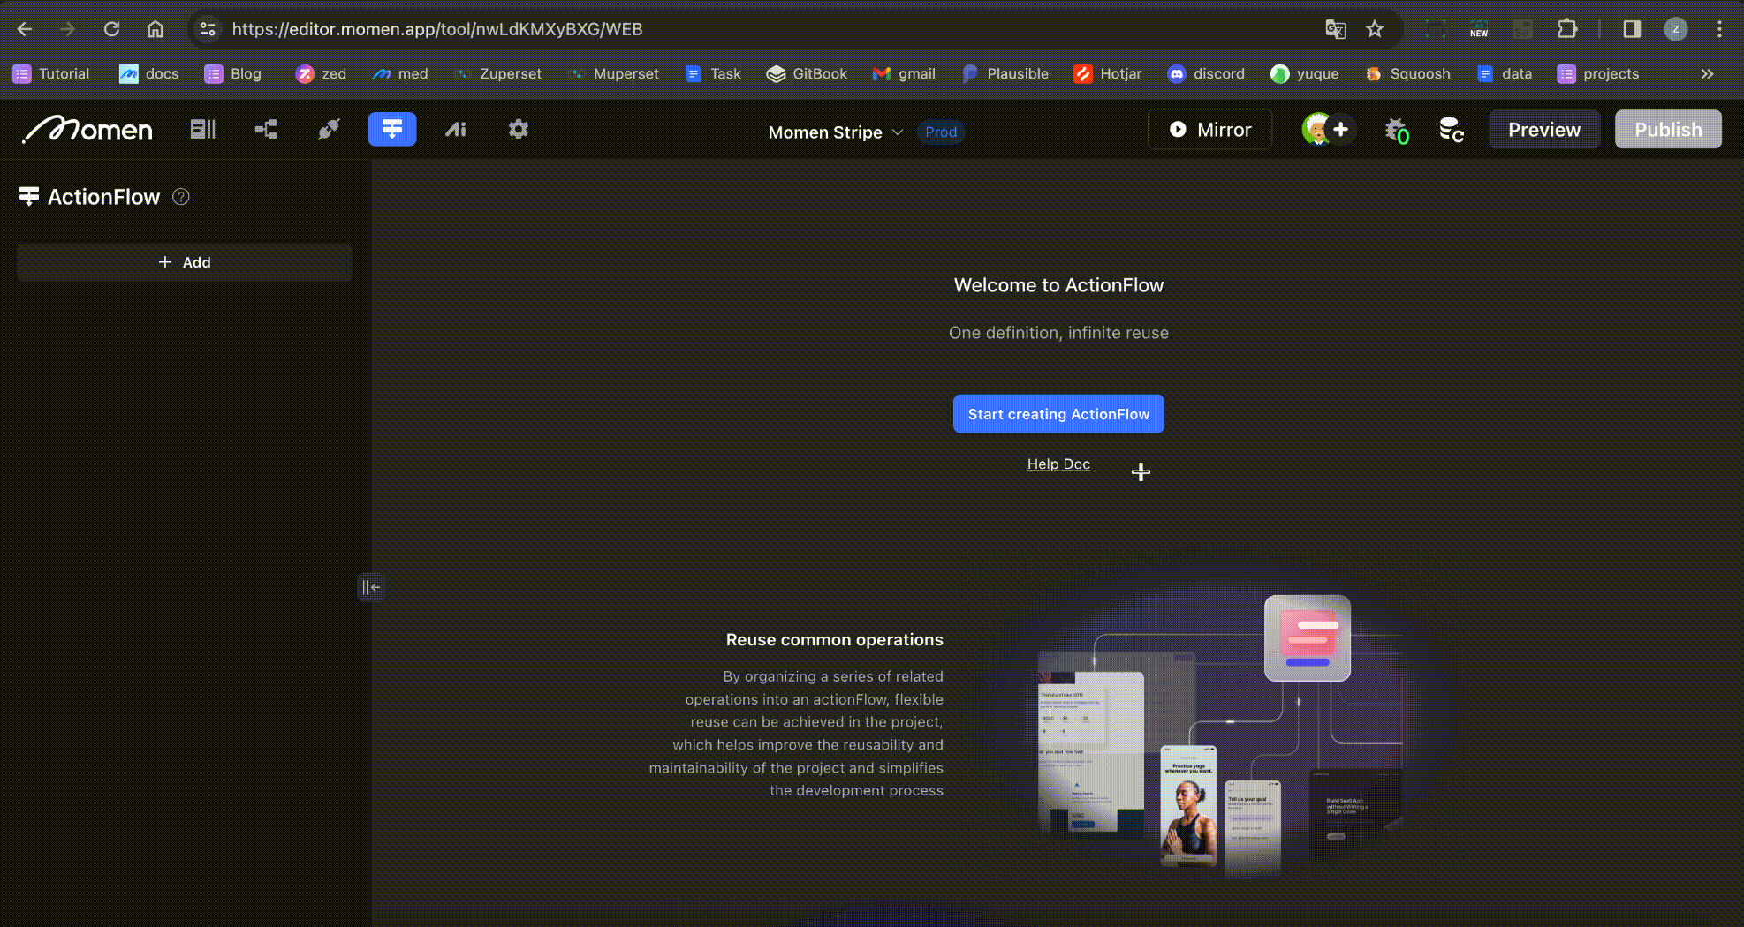Open ActionFlow help question mark
The image size is (1744, 927).
click(x=181, y=197)
